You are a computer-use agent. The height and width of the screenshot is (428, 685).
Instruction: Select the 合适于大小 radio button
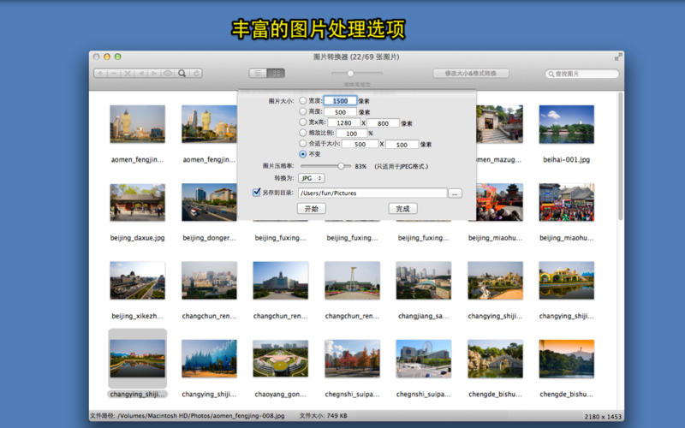pyautogui.click(x=302, y=144)
